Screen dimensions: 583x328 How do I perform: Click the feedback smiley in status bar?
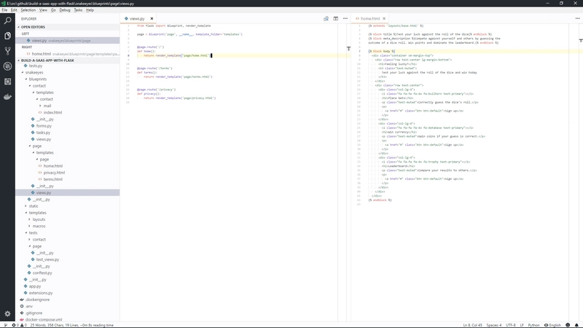pyautogui.click(x=568, y=325)
